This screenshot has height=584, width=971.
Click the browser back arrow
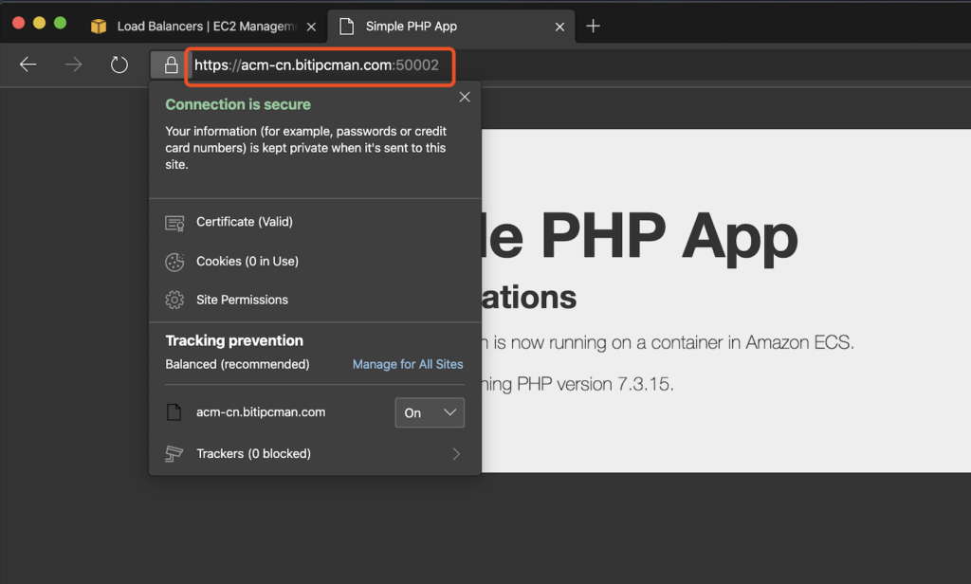point(28,65)
